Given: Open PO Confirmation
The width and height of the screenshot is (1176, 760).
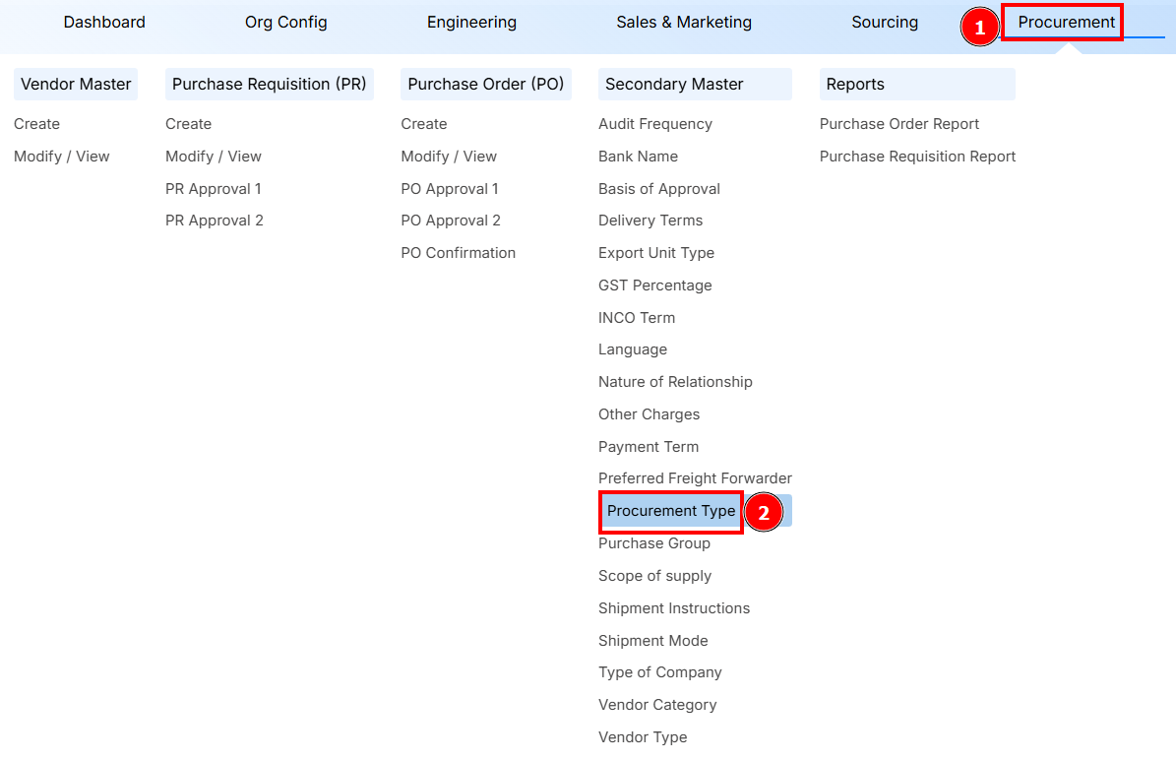Looking at the screenshot, I should tap(458, 252).
